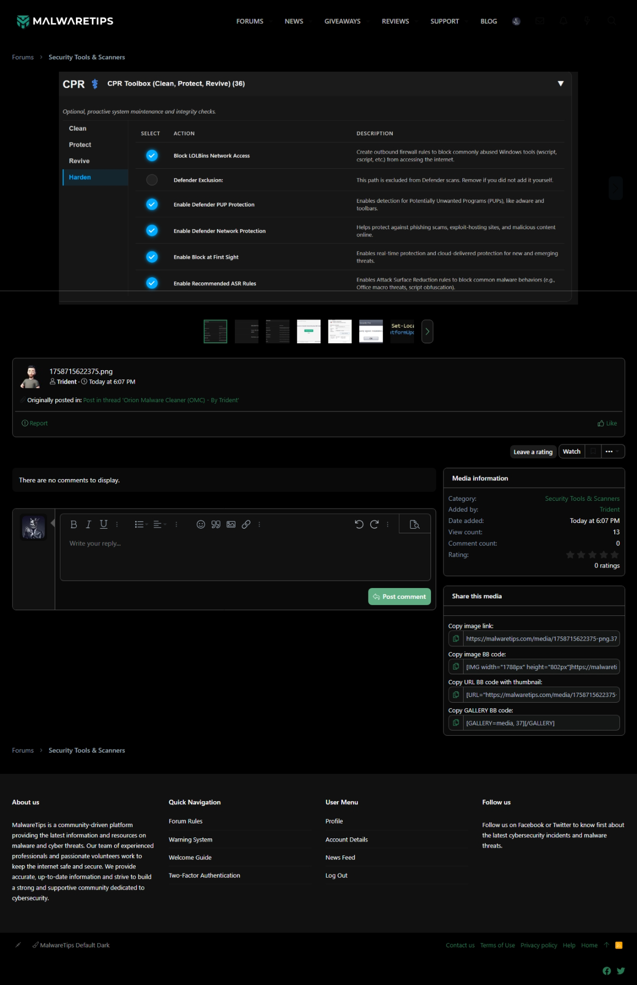Like this media item
The image size is (637, 985).
pyautogui.click(x=607, y=423)
